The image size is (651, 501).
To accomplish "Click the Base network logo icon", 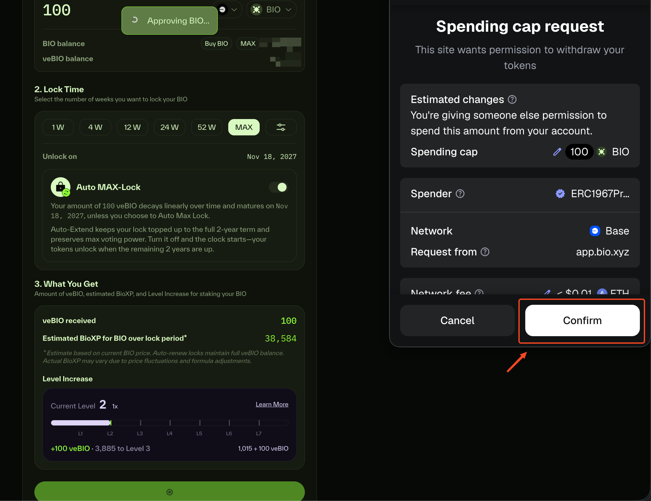I will click(595, 231).
